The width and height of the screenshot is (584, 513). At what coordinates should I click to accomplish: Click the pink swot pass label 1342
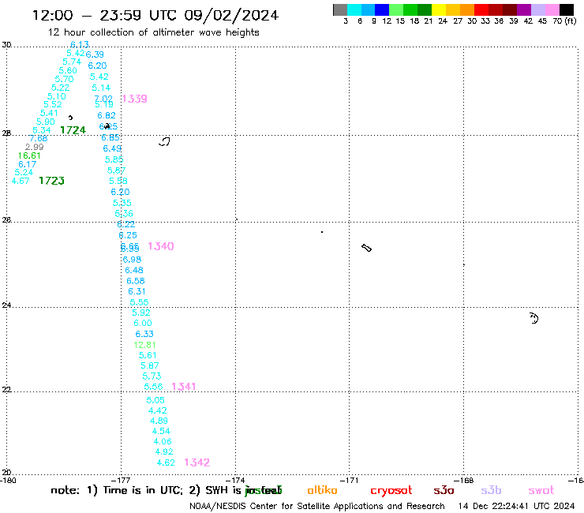pyautogui.click(x=197, y=462)
